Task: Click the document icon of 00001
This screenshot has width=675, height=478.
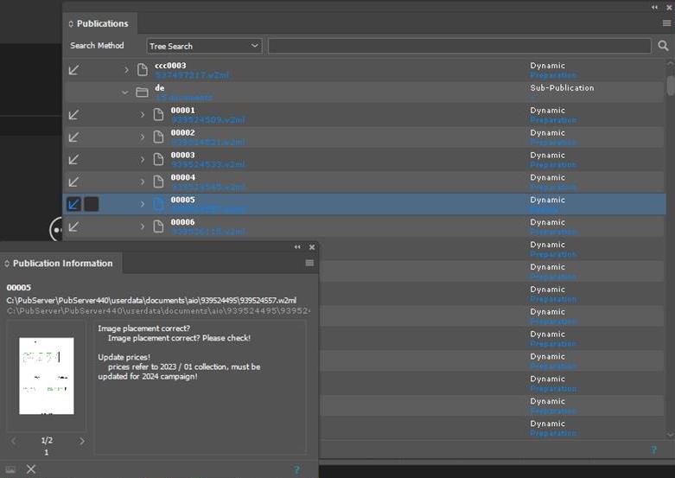Action: (x=158, y=115)
